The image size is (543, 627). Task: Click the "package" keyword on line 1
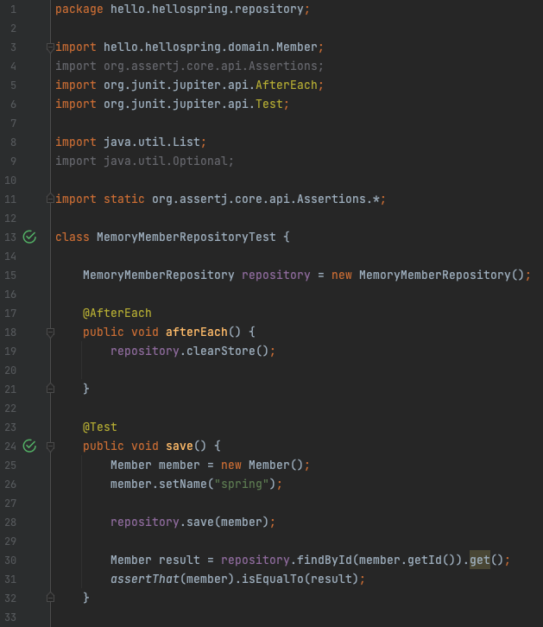pos(79,9)
